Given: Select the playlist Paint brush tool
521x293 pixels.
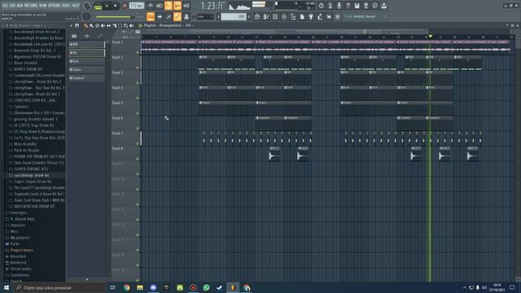Looking at the screenshot, I should point(92,25).
